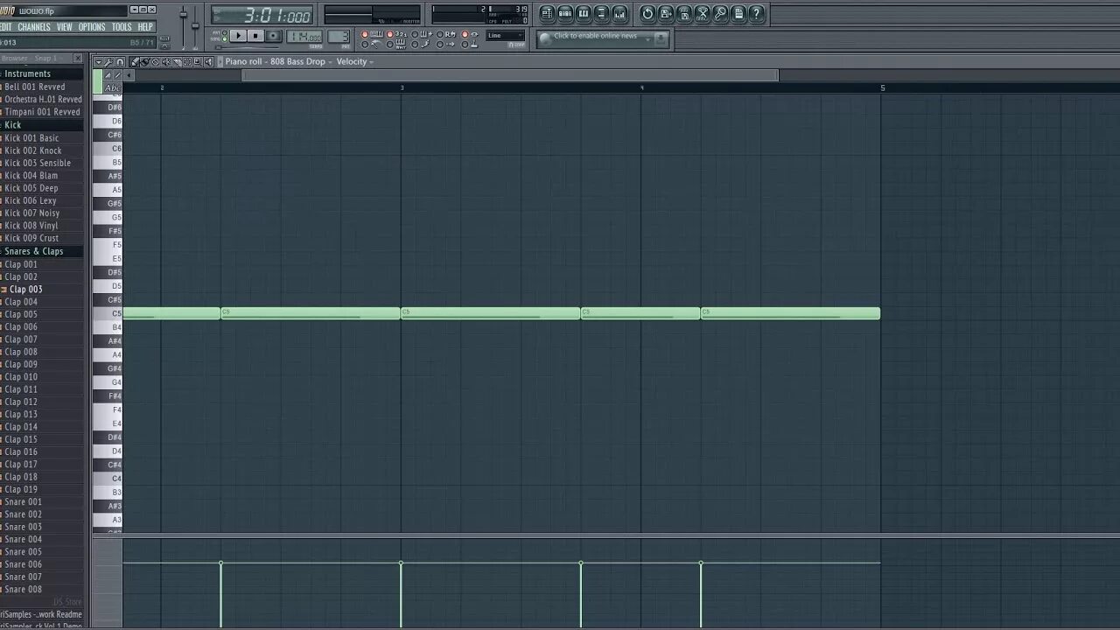Select the Delete tool in piano roll
1120x630 pixels.
[155, 62]
